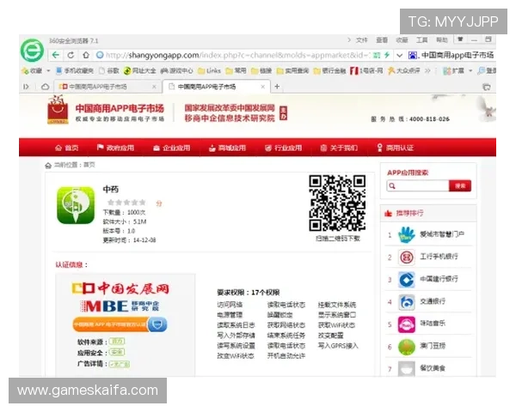The image size is (516, 412).
Task: Click the APP应用搜索 input field
Action: point(418,186)
